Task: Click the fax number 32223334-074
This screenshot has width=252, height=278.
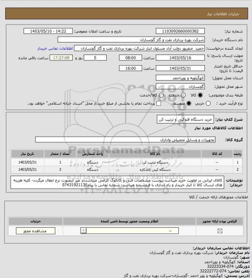Action: coord(220,266)
